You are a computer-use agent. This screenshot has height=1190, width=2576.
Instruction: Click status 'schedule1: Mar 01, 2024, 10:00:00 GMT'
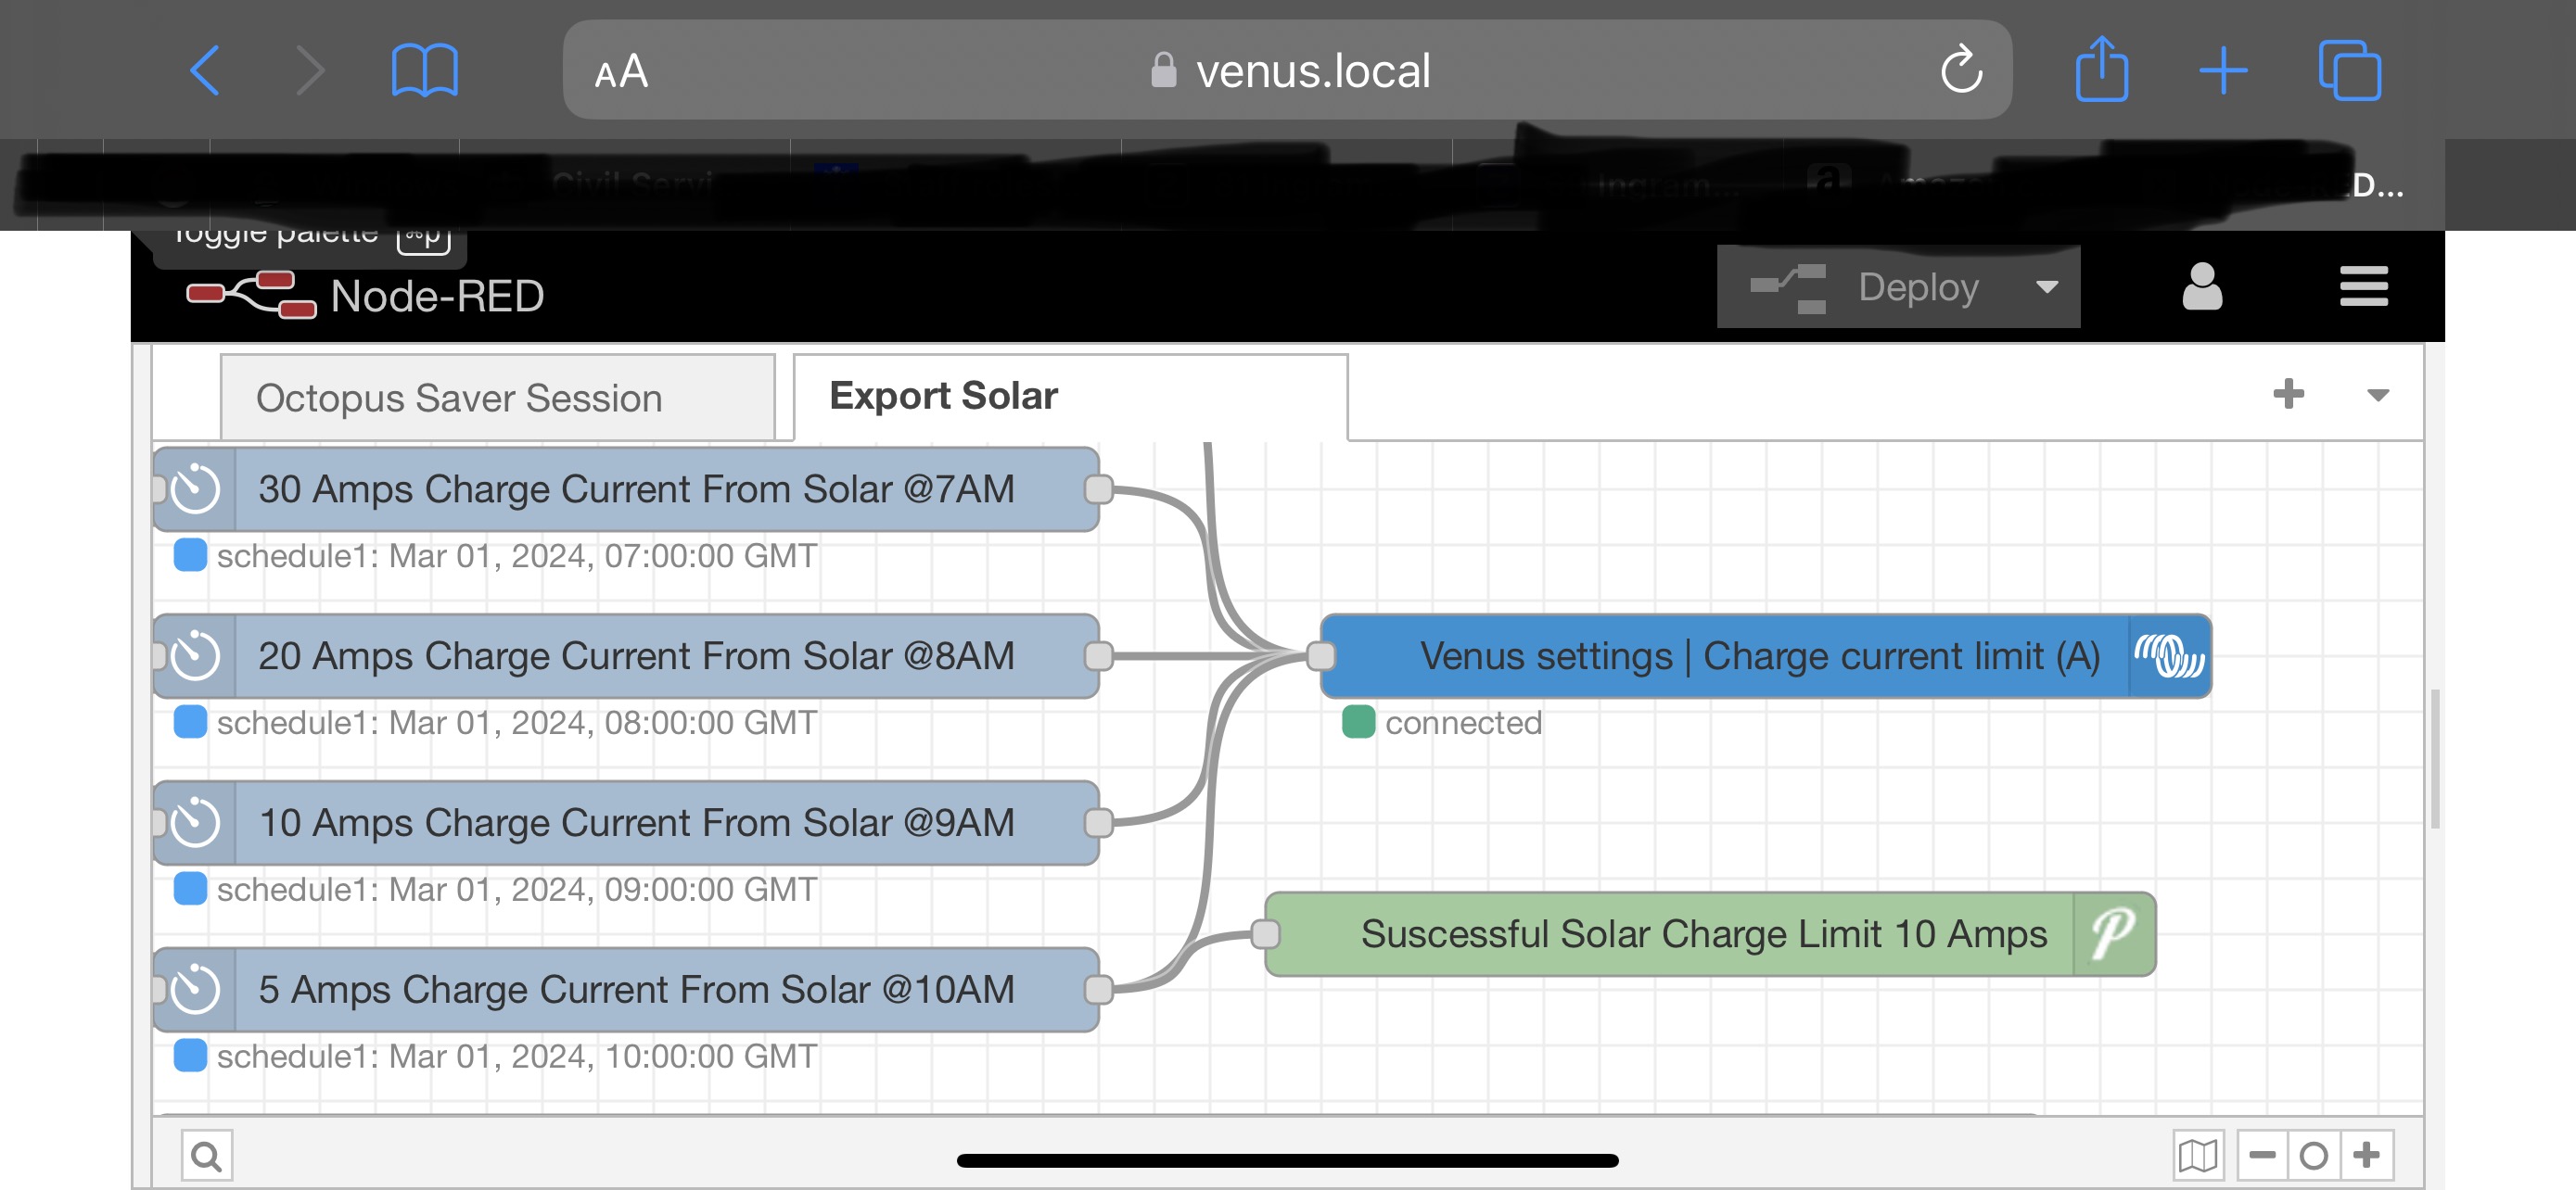coord(517,1057)
